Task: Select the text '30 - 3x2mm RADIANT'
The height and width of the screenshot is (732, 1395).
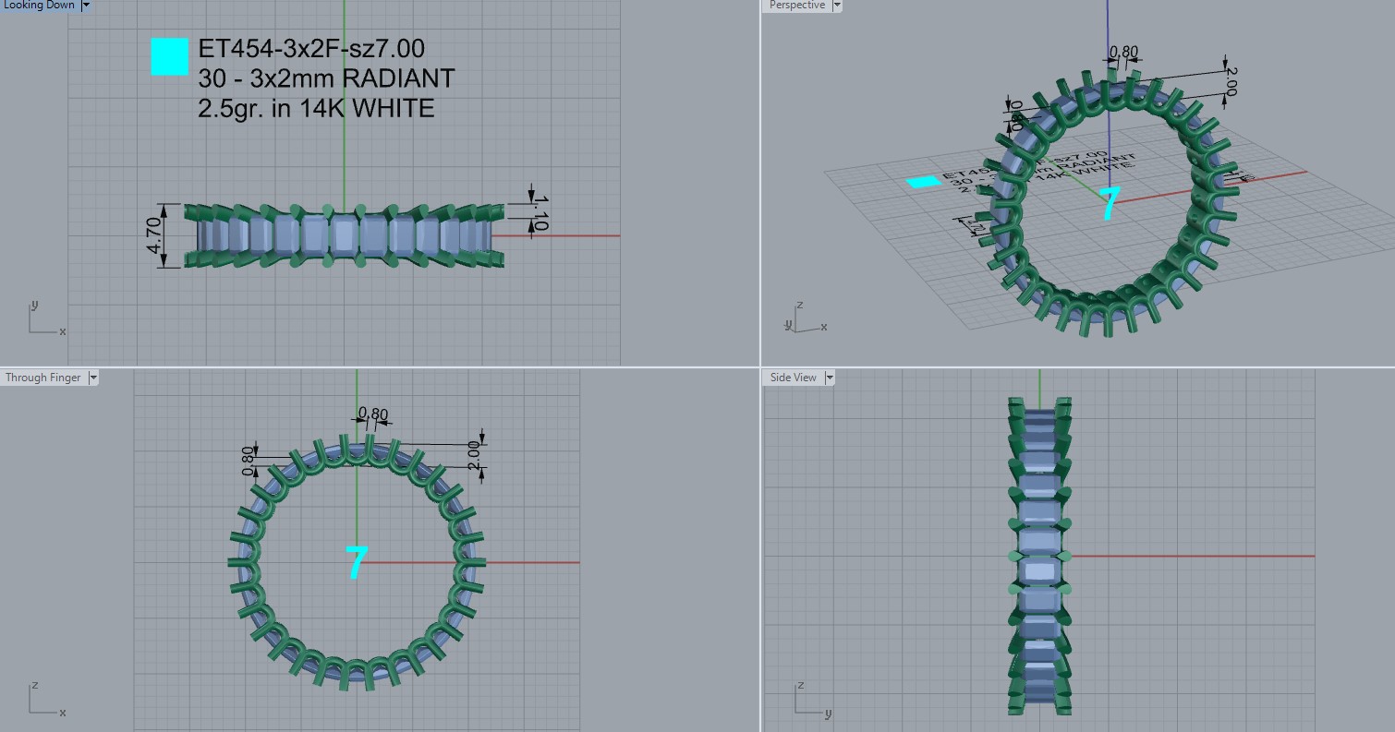Action: tap(326, 78)
